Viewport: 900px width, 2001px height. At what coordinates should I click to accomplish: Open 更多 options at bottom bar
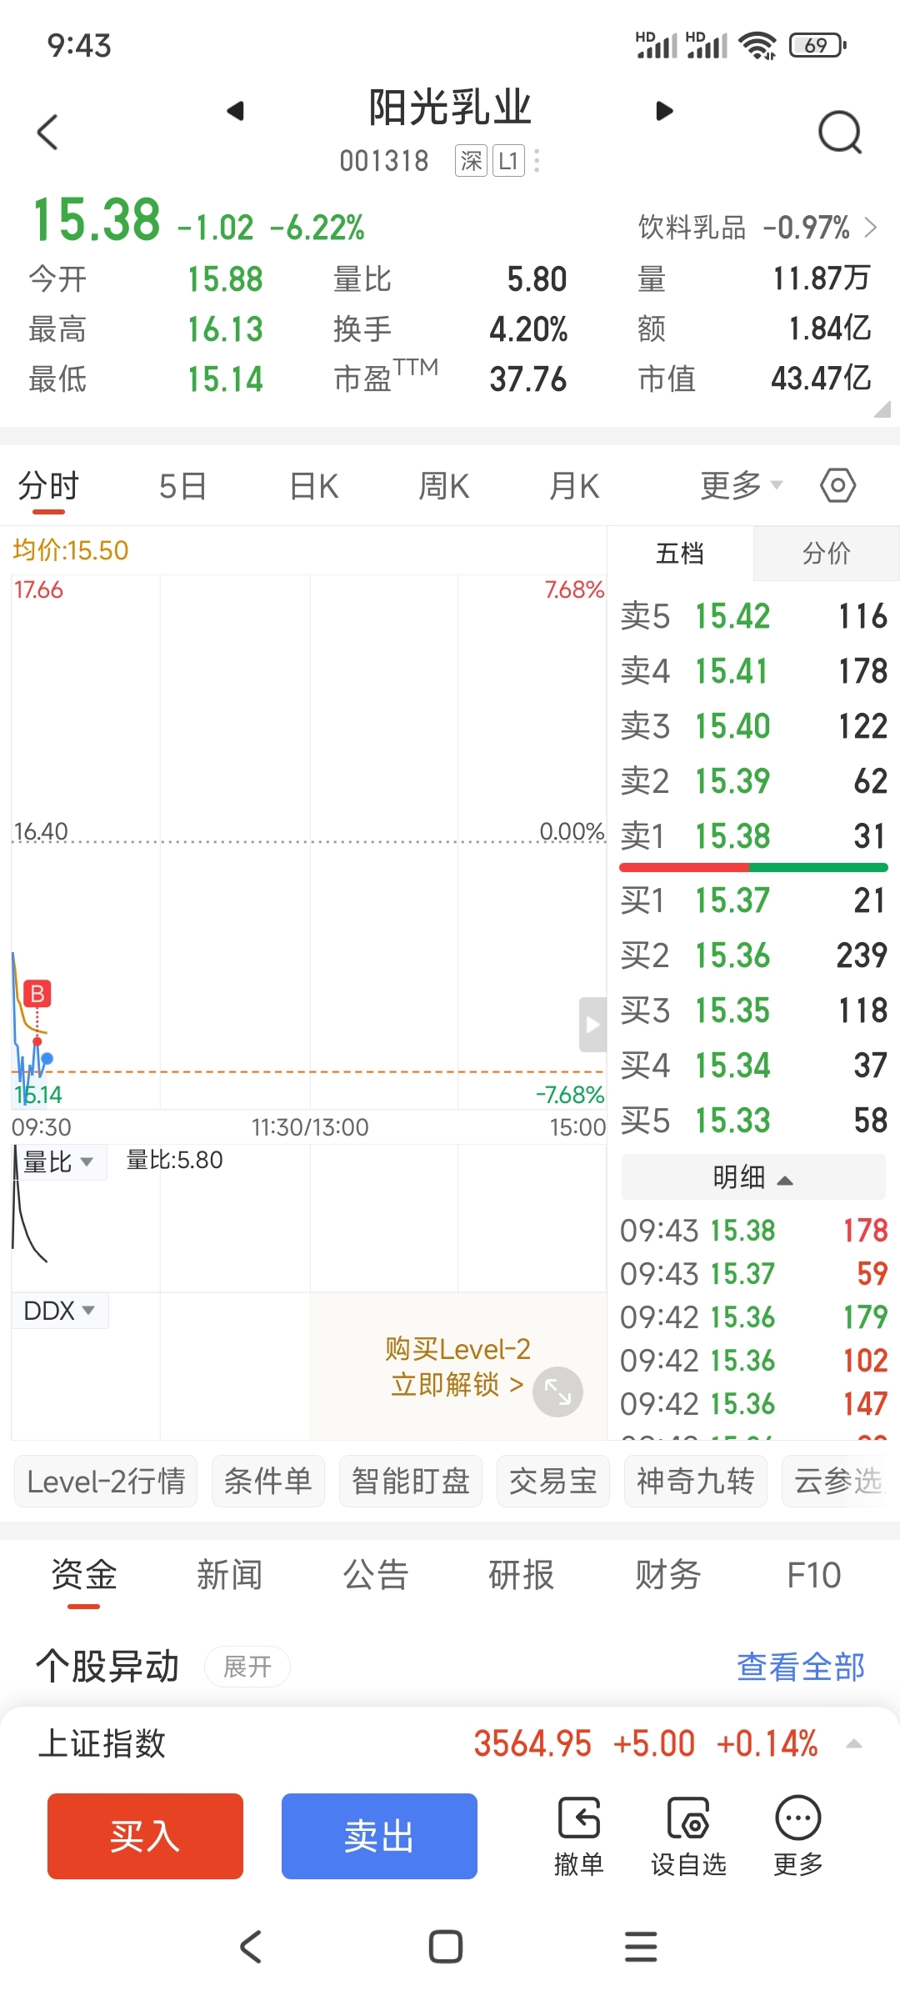[798, 1836]
